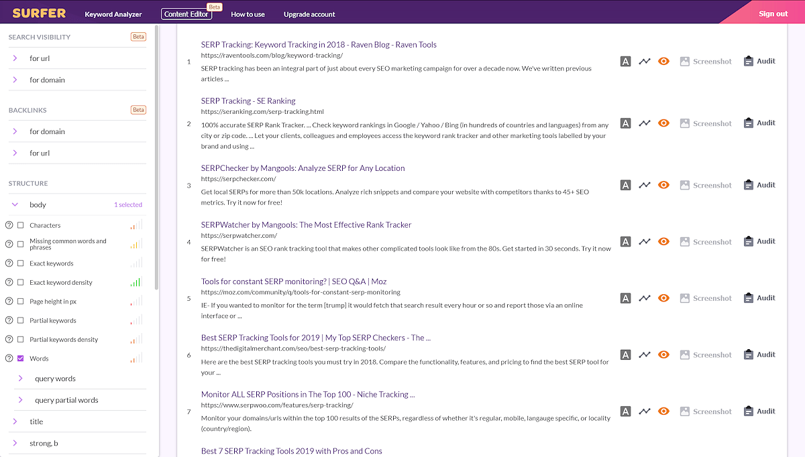Screen dimensions: 805x457
Task: Select Upgrade account in the navigation bar
Action: click(x=309, y=13)
